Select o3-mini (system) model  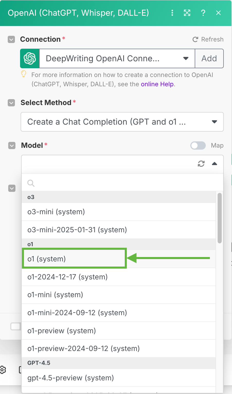click(x=119, y=212)
